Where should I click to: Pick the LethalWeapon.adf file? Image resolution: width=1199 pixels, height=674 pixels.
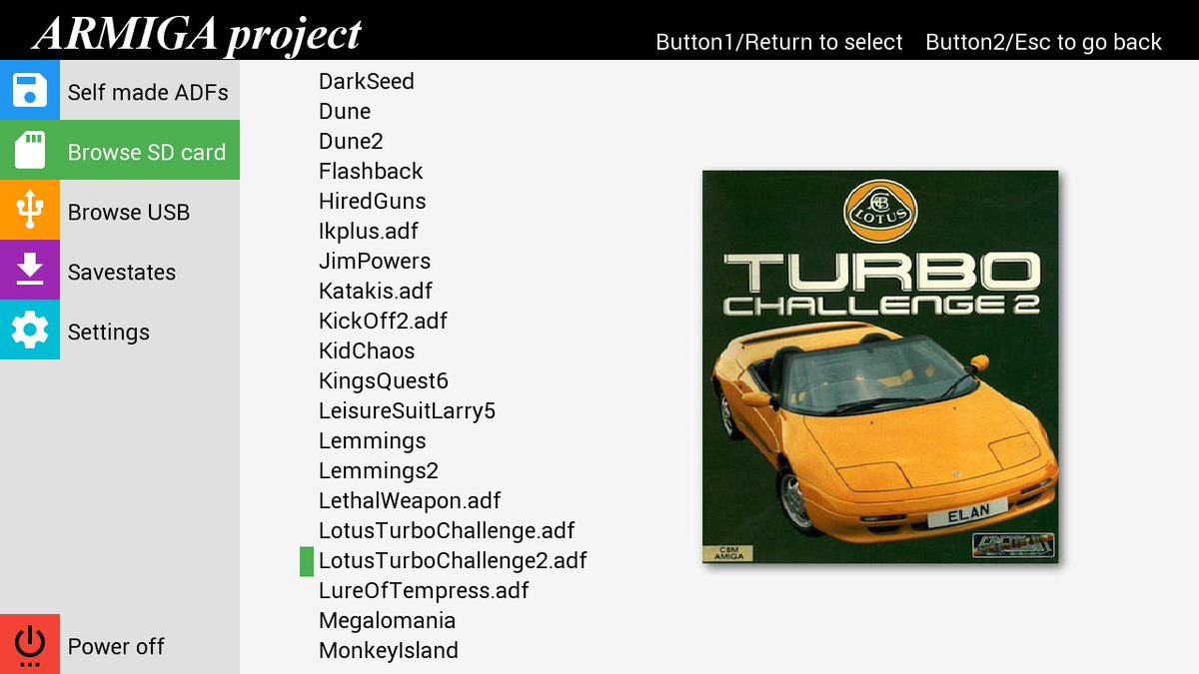pos(410,500)
